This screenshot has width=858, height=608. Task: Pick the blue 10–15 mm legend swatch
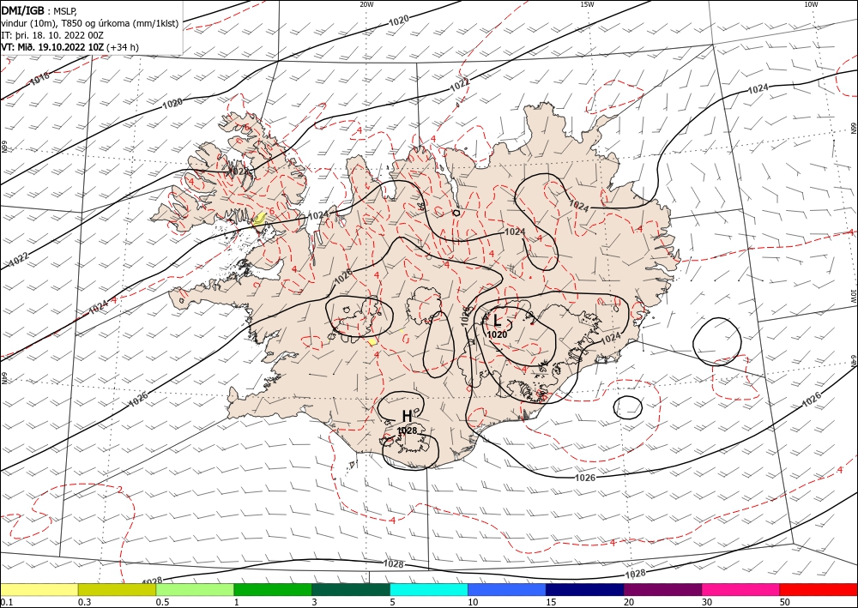pyautogui.click(x=507, y=589)
